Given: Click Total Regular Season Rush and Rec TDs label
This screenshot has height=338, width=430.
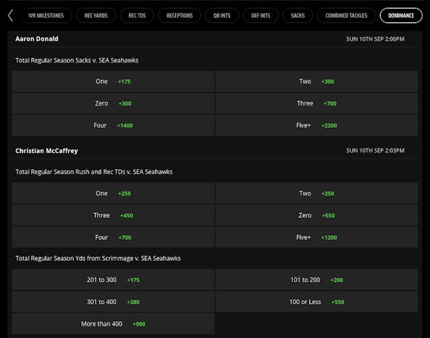Looking at the screenshot, I should [x=94, y=172].
